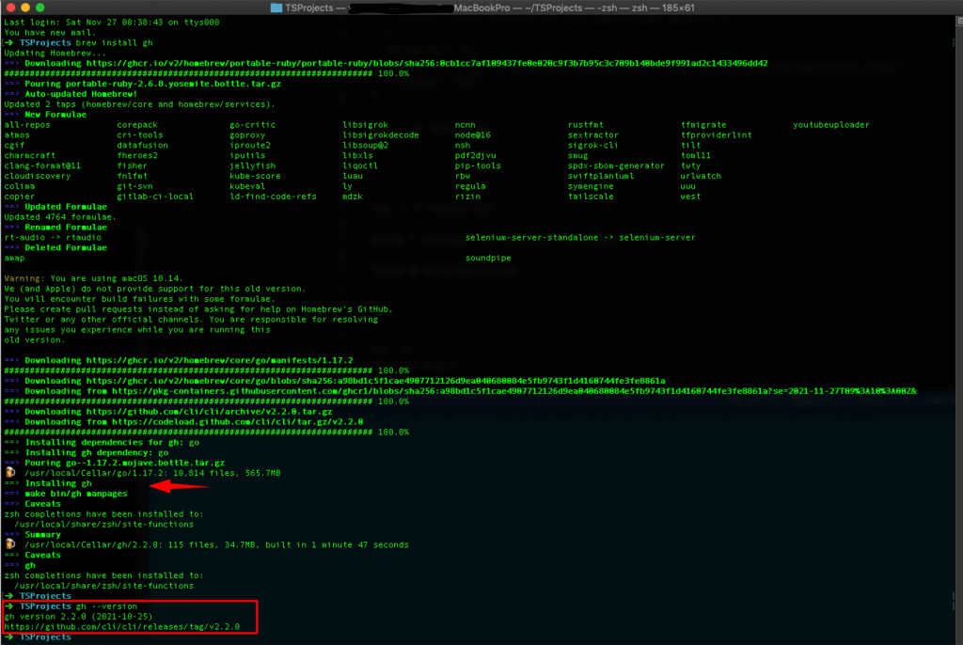
Task: Click 'pdf2djvu' formula name
Action: pos(475,155)
